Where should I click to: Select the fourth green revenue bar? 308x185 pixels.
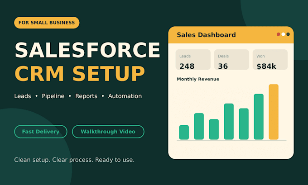click(229, 122)
